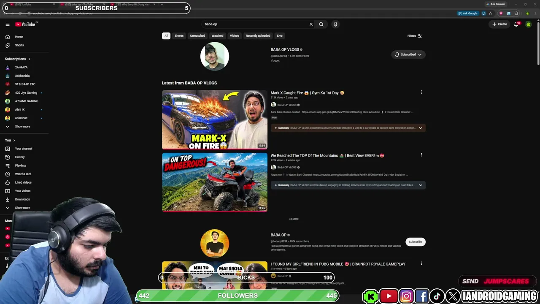
Task: Open the BABA OP VLOGS channel avatar
Action: point(215,56)
